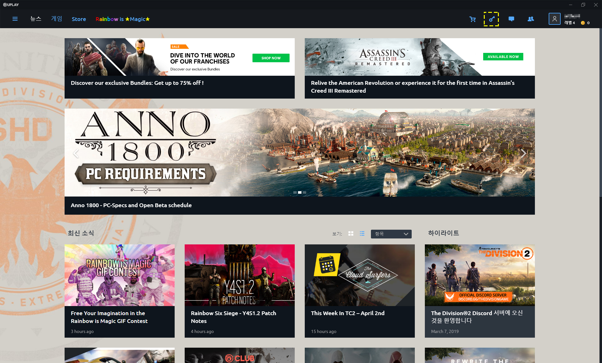Go to next carousel slide arrow

pos(523,153)
